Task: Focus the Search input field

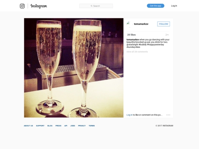Action: pyautogui.click(x=96, y=6)
